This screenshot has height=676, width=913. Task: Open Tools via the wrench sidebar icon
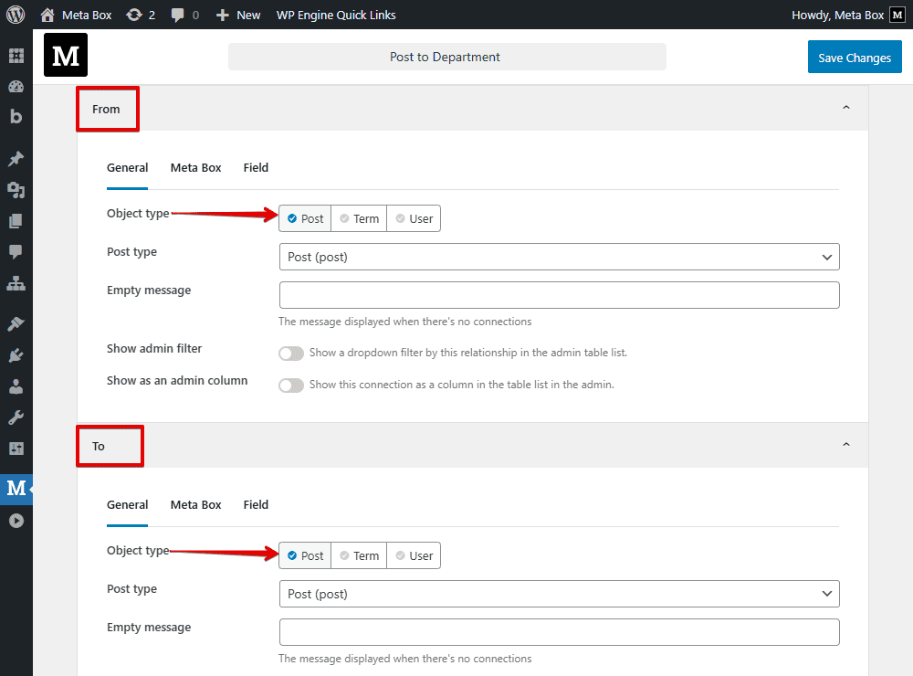pyautogui.click(x=16, y=417)
